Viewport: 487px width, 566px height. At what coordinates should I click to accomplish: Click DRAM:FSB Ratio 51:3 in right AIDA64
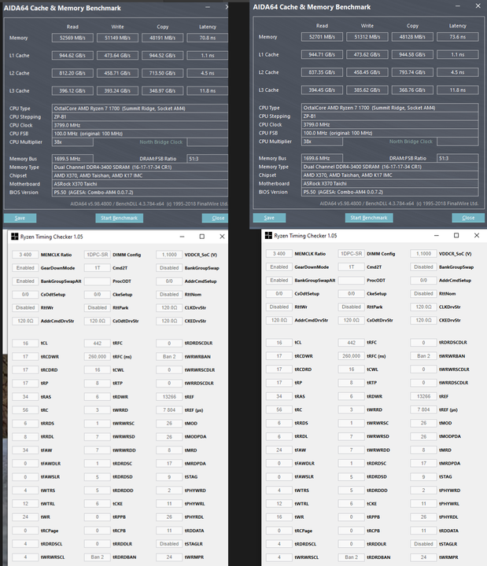point(458,158)
